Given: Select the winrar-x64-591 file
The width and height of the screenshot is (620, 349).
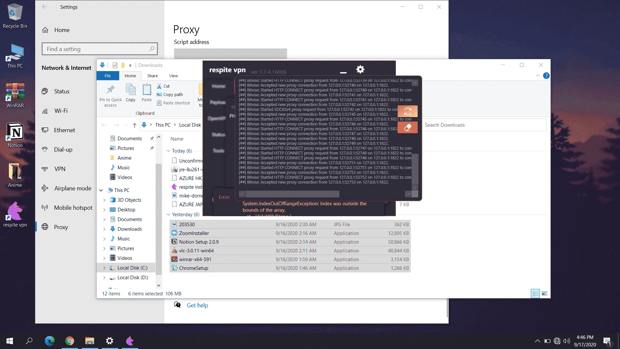Looking at the screenshot, I should pyautogui.click(x=290, y=259).
